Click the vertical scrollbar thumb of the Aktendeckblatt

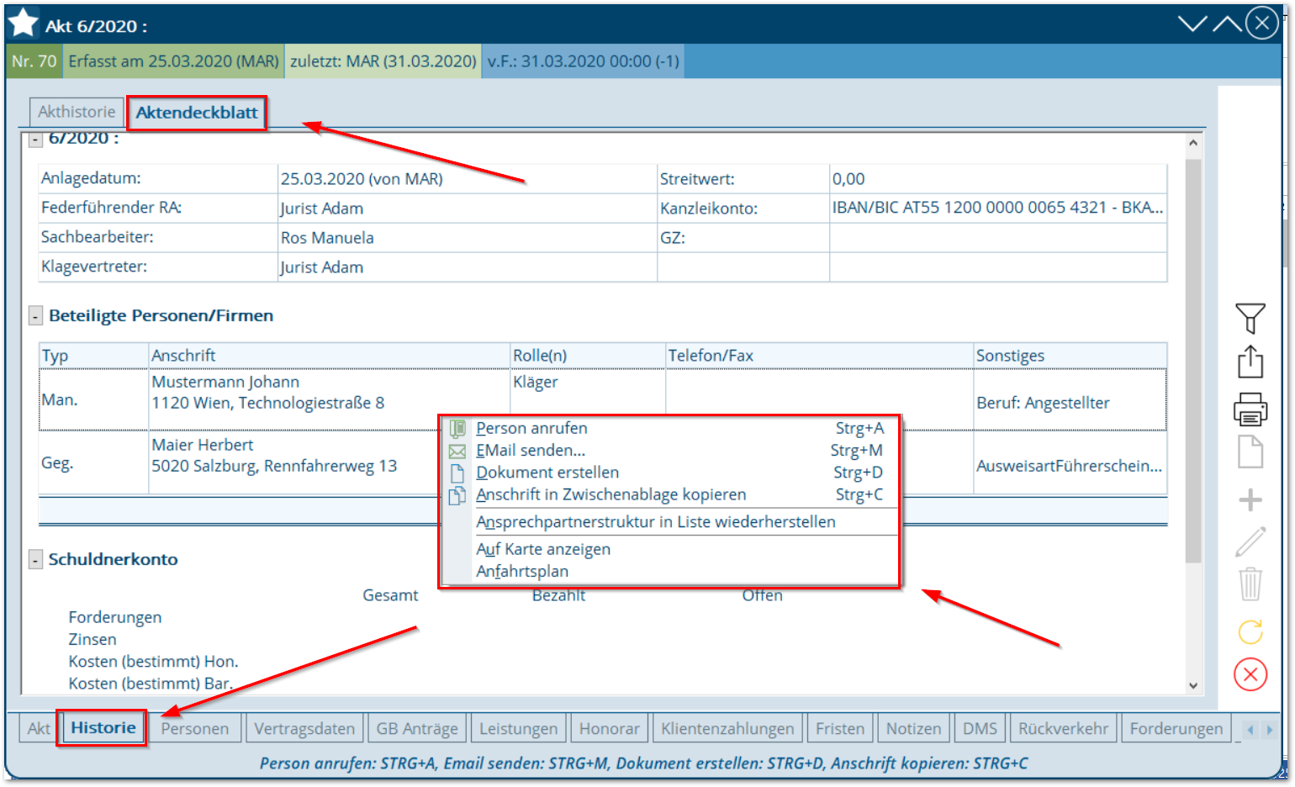click(1193, 360)
